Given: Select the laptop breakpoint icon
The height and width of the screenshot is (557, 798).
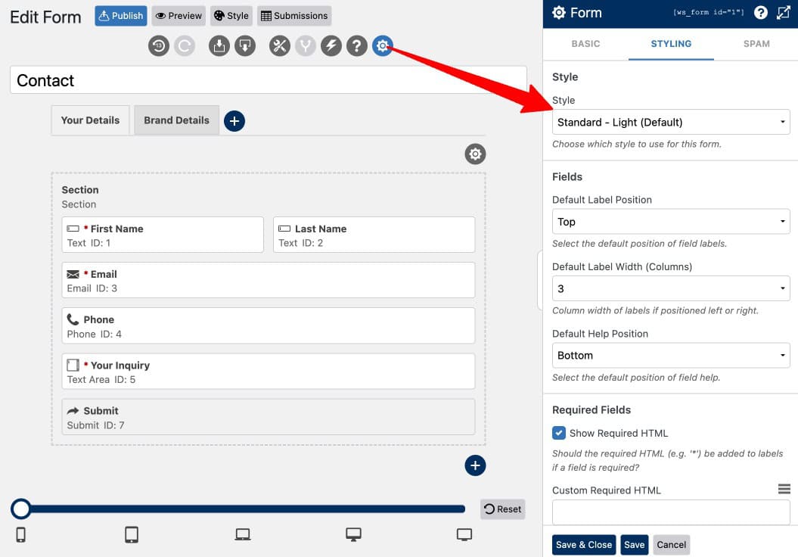Looking at the screenshot, I should (x=243, y=534).
